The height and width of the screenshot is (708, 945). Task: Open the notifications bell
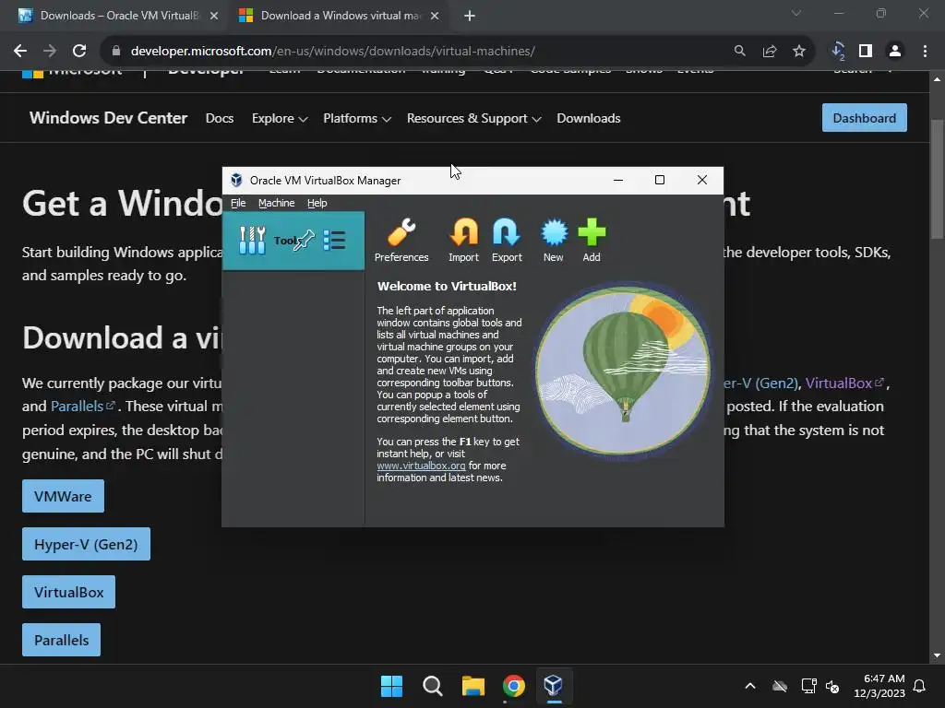(x=920, y=686)
